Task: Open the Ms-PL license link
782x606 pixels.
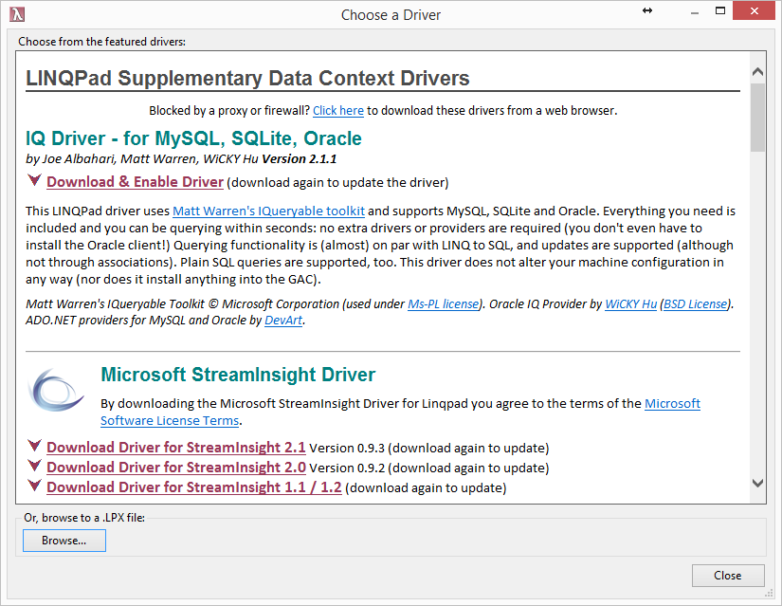Action: pyautogui.click(x=443, y=304)
